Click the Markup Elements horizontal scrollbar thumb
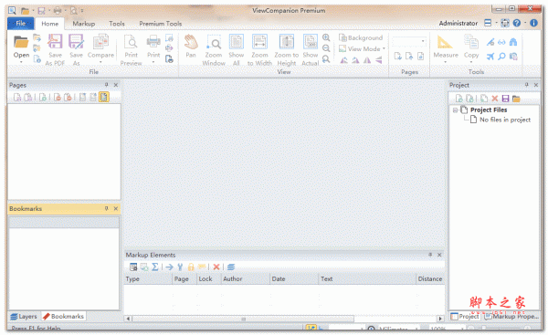Image resolution: width=548 pixels, height=335 pixels. [x=243, y=319]
